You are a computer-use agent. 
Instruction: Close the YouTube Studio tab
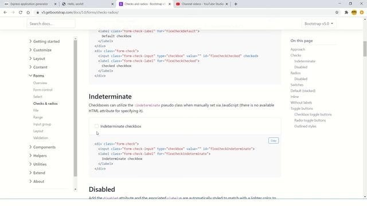point(227,4)
